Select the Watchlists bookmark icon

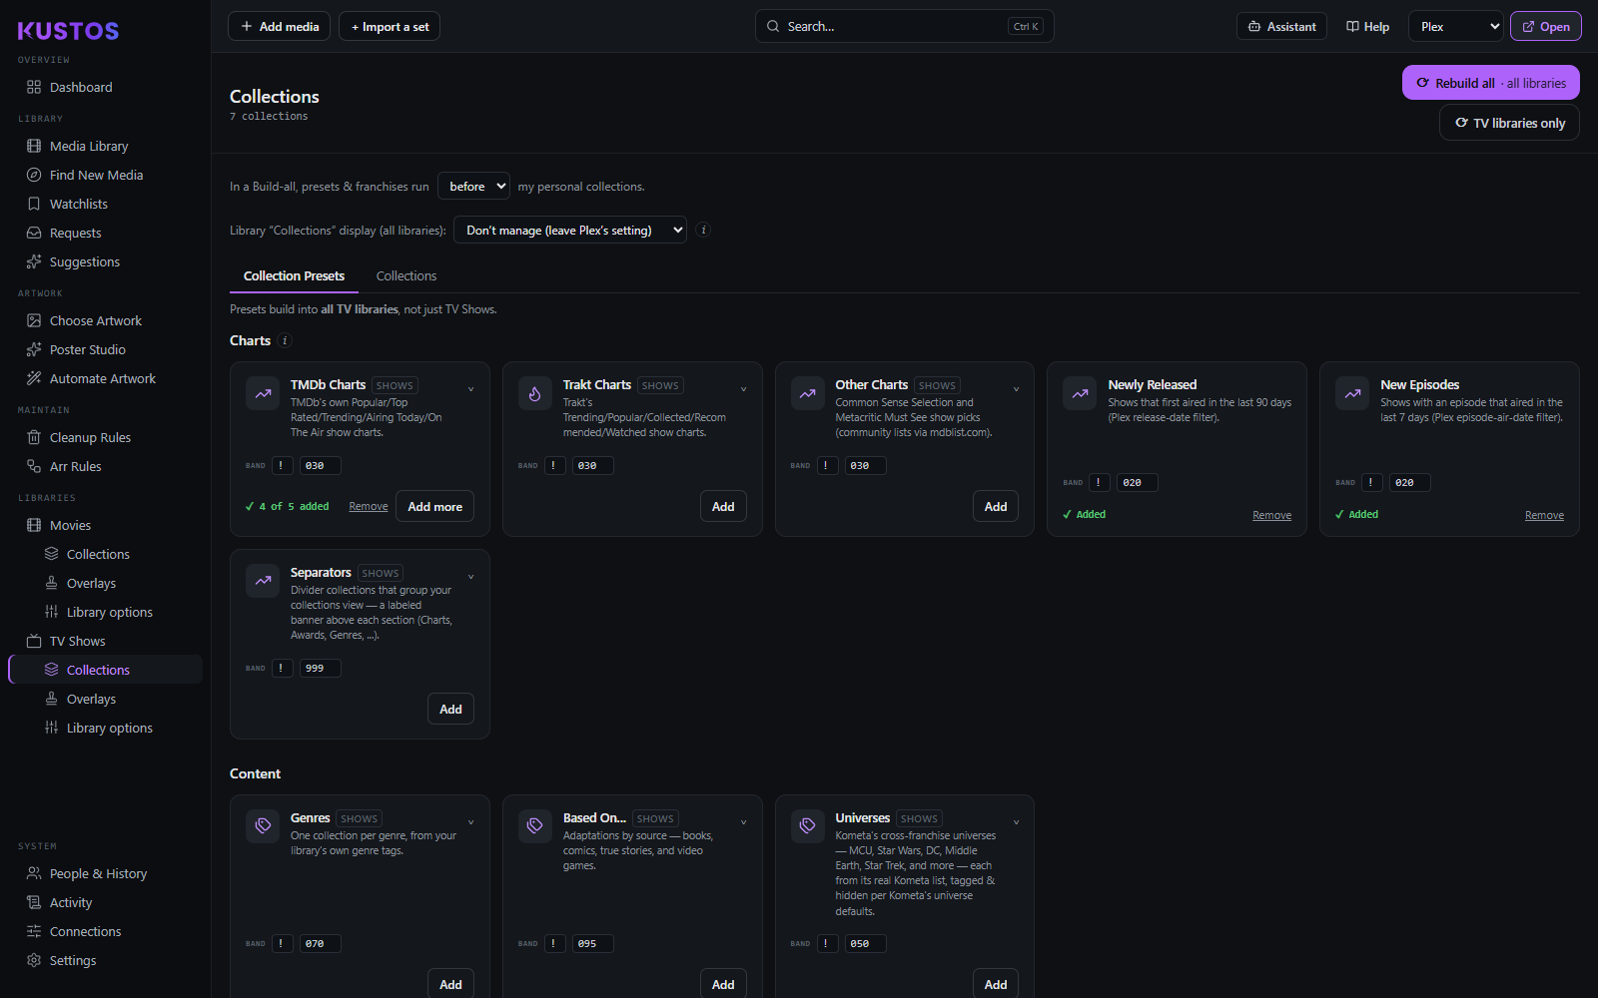pyautogui.click(x=34, y=204)
